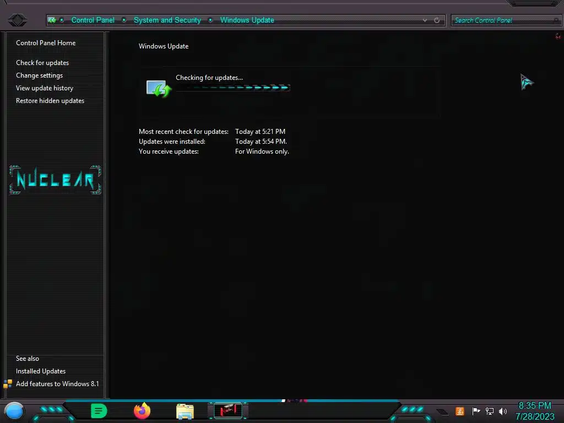Refresh the address bar
Screen dimensions: 564x423
[437, 20]
